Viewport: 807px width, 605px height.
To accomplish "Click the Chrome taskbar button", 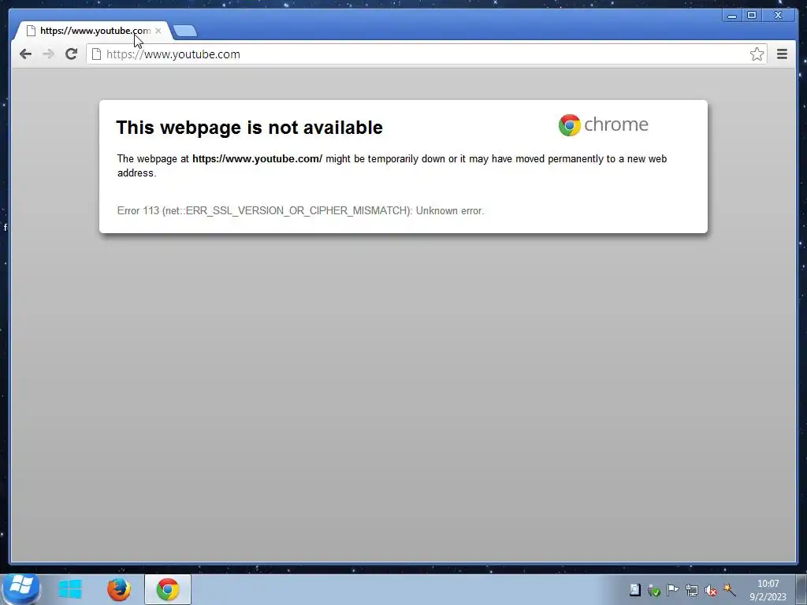I will coord(168,589).
